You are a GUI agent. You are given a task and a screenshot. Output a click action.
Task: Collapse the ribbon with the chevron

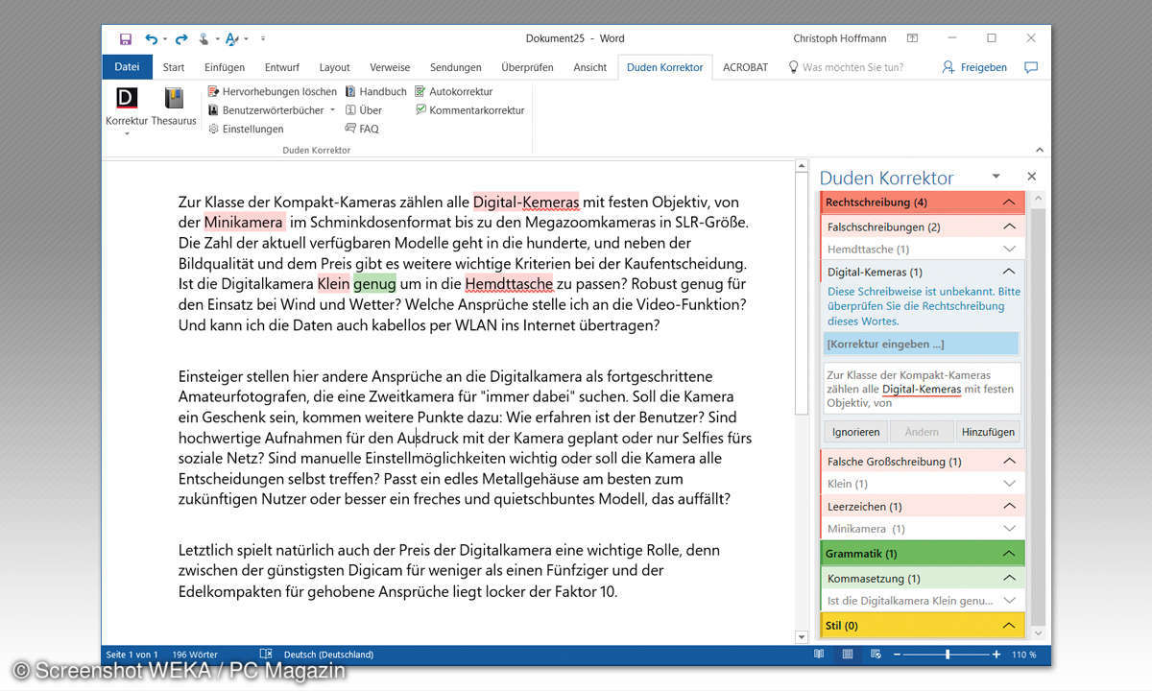point(1039,150)
